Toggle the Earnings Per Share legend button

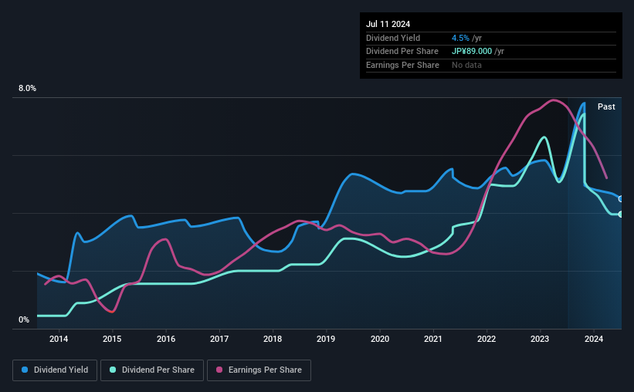pyautogui.click(x=259, y=370)
